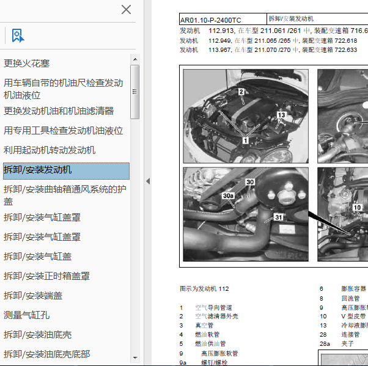Click legend item 5 燃油供油管
368x366 pixels.
203,344
